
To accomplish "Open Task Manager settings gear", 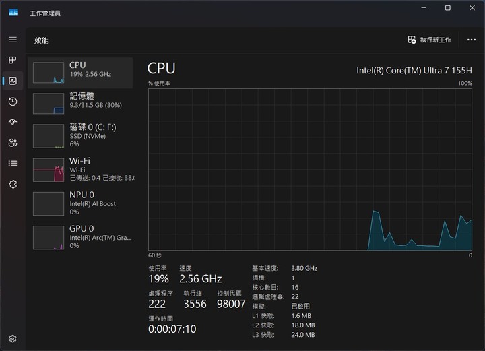I will point(13,339).
